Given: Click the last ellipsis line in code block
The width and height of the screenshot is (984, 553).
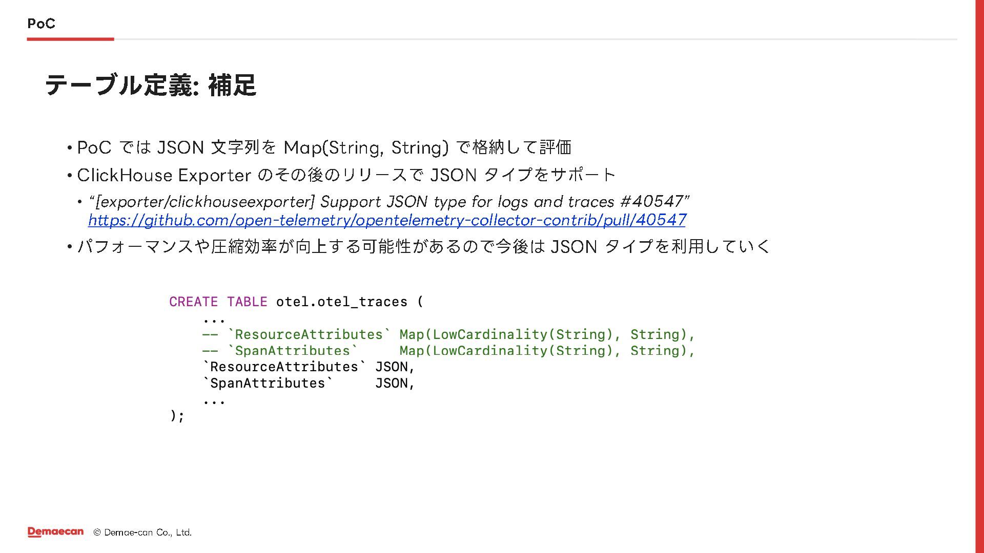Looking at the screenshot, I should (x=214, y=400).
